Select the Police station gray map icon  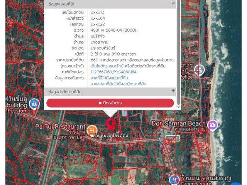pyautogui.click(x=199, y=70)
